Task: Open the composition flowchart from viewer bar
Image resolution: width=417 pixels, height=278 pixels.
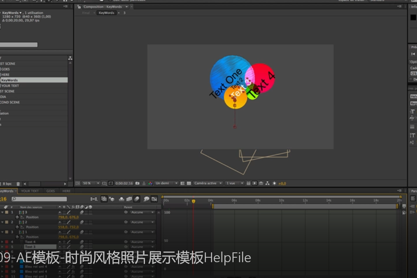Action: (267, 183)
